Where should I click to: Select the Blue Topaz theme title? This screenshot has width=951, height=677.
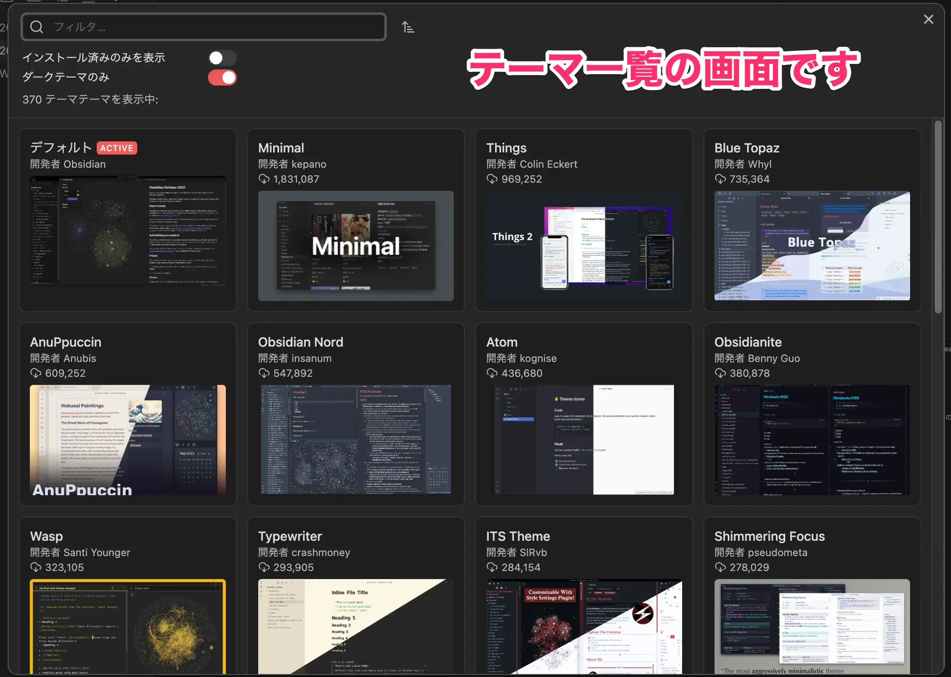coord(747,148)
